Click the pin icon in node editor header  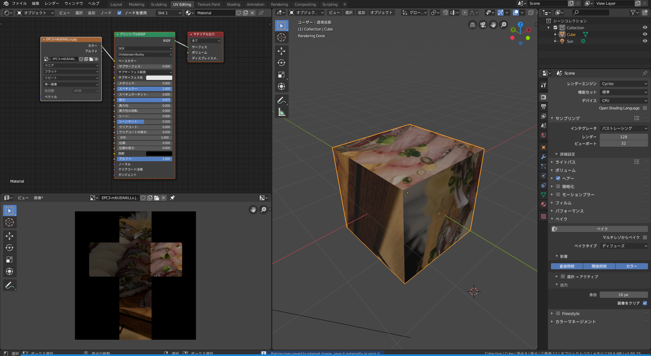pos(261,12)
